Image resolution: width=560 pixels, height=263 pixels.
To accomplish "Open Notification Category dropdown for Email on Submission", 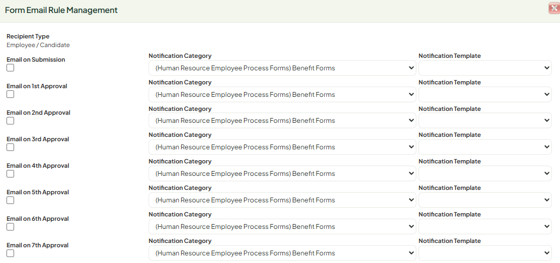I will coord(282,68).
